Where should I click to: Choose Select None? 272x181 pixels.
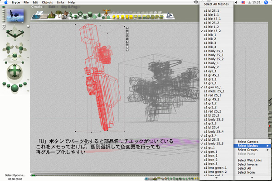coord(252,172)
